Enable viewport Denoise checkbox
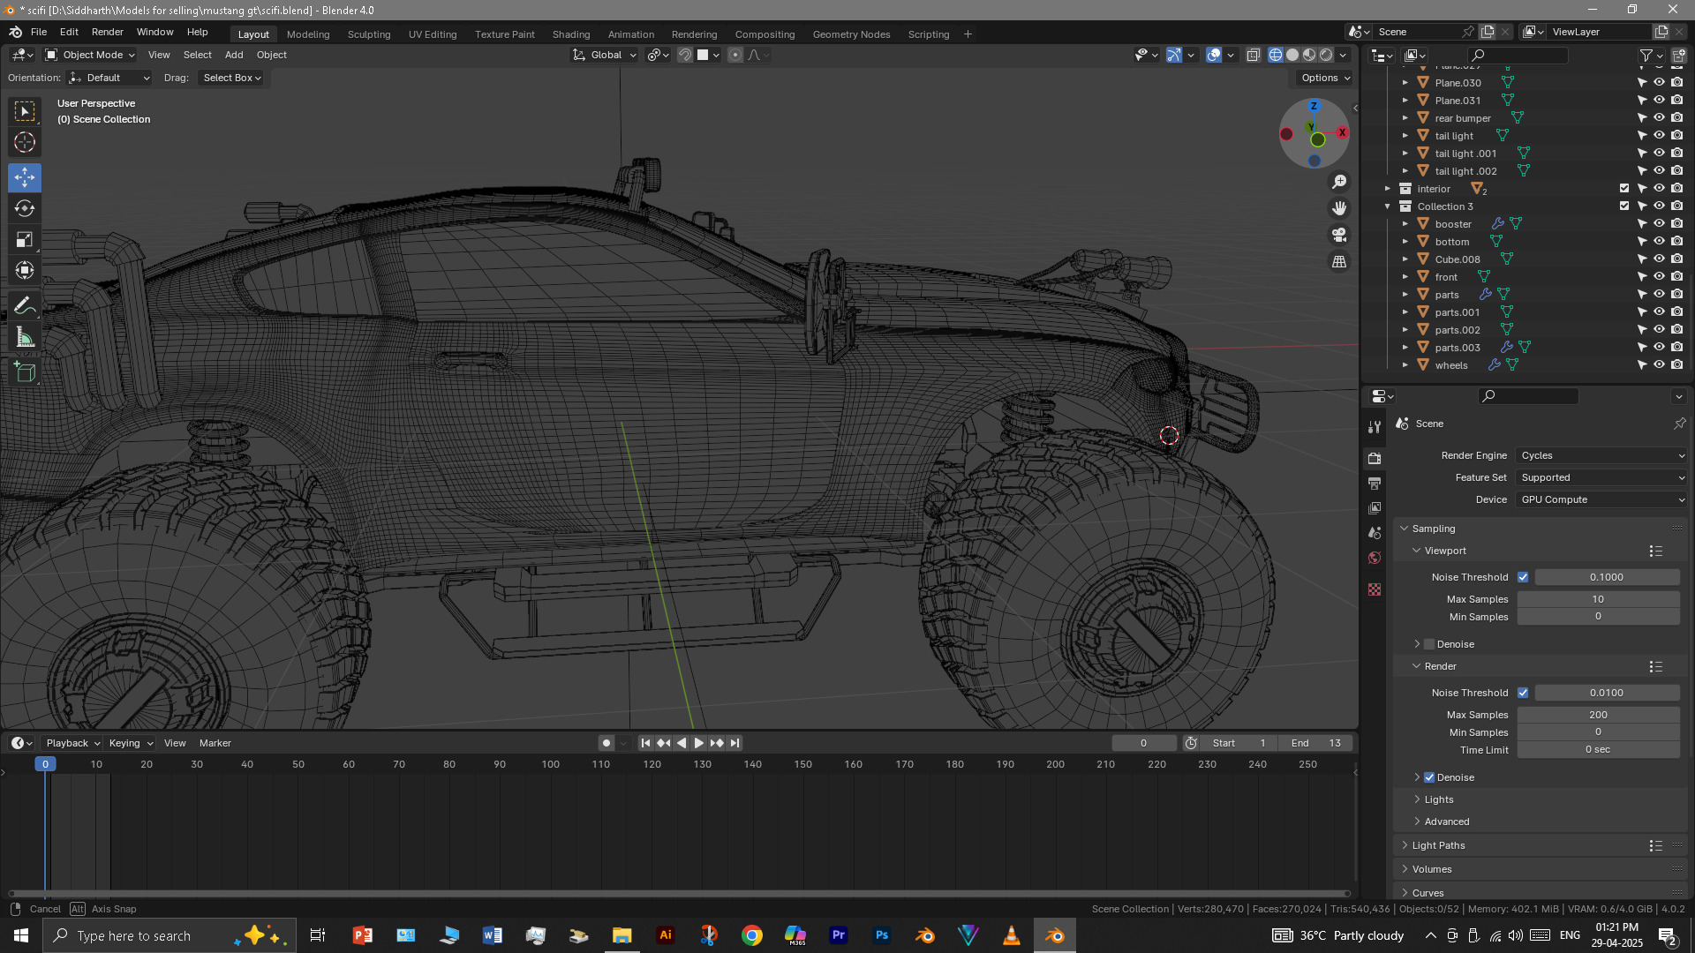 click(1429, 644)
